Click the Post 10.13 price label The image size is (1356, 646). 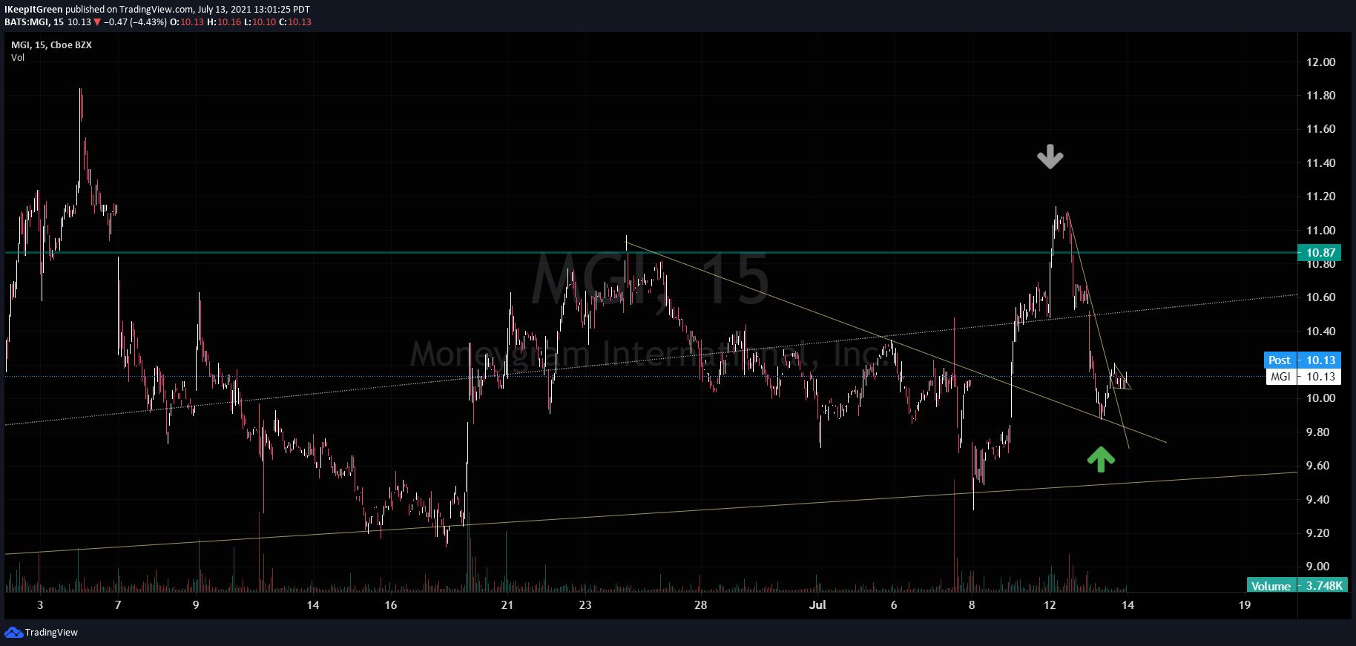coord(1302,360)
